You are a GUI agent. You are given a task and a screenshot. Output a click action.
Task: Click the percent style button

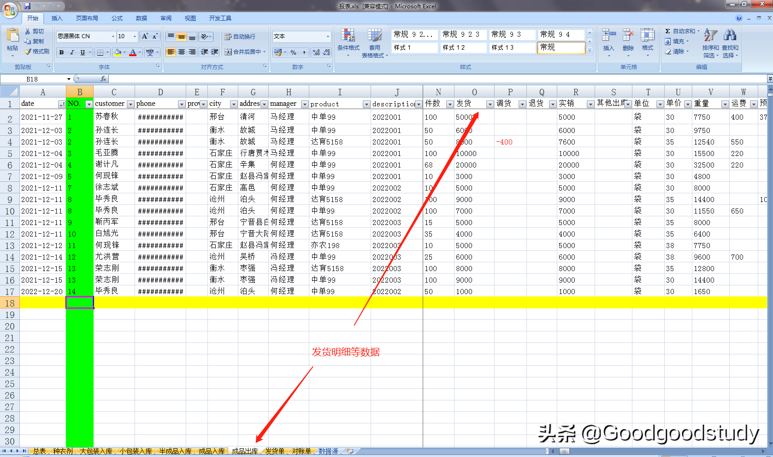coord(294,52)
